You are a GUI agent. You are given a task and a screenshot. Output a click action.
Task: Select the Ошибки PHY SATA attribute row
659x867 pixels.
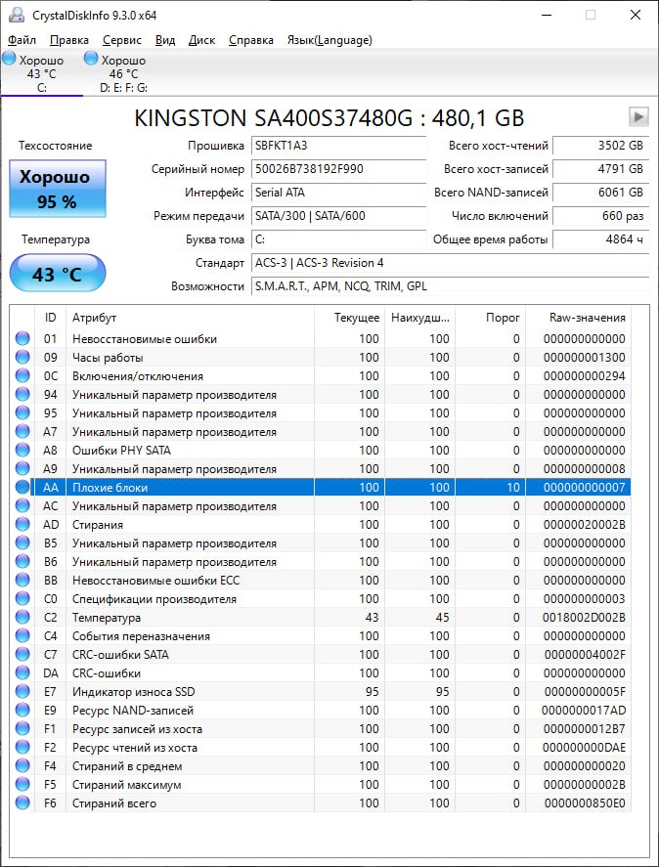tap(321, 450)
